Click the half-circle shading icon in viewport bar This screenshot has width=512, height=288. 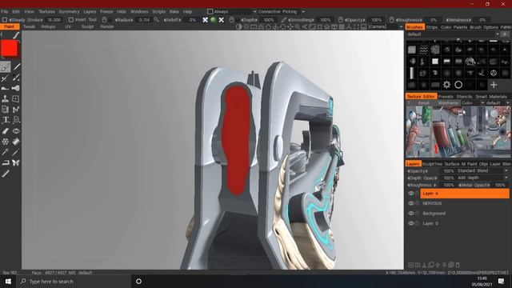[238, 26]
